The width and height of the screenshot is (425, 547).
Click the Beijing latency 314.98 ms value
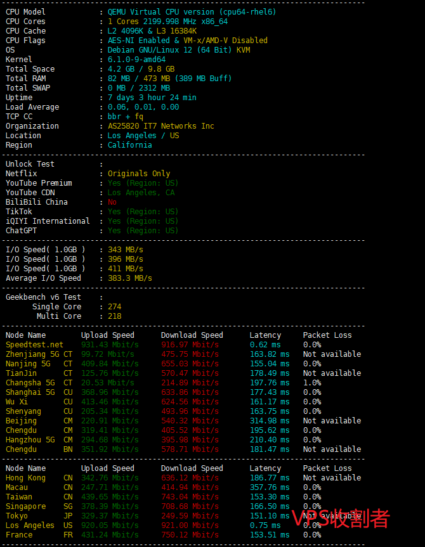pyautogui.click(x=269, y=421)
